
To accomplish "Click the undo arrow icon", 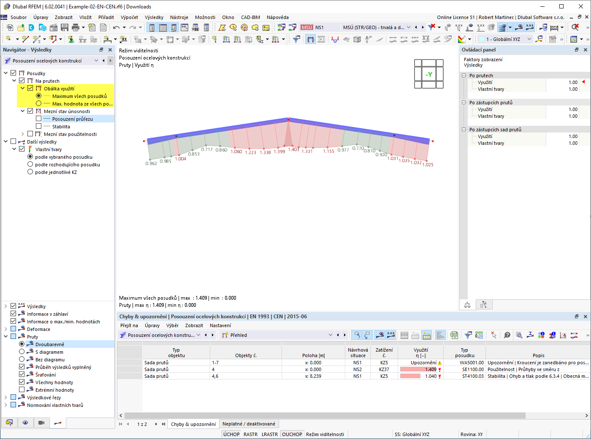I will pyautogui.click(x=117, y=27).
